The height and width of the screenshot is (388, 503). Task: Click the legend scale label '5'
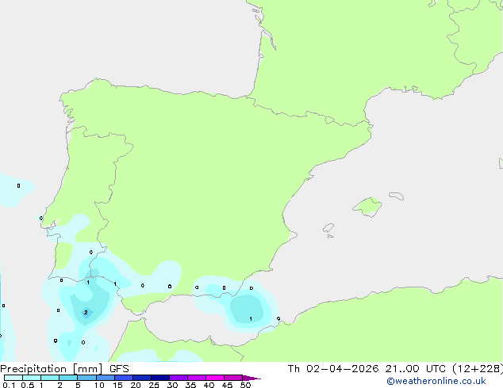[x=78, y=385]
